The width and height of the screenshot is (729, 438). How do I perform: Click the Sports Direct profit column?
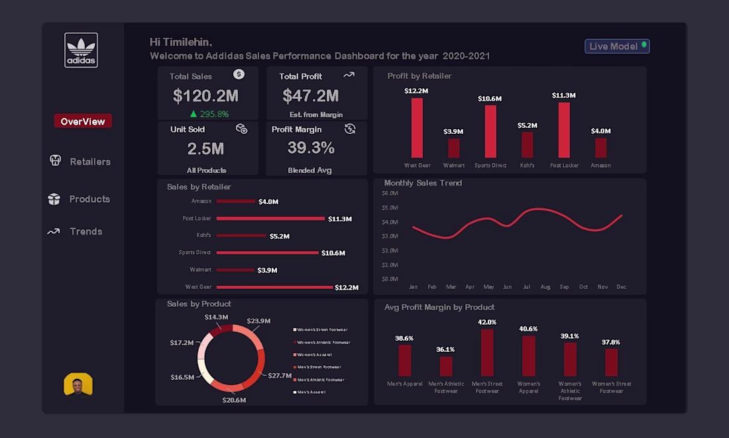(490, 132)
